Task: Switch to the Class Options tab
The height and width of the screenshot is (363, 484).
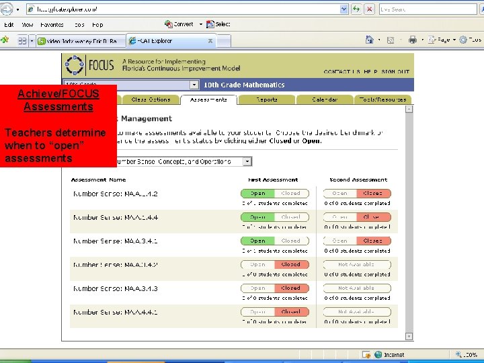Action: [151, 99]
